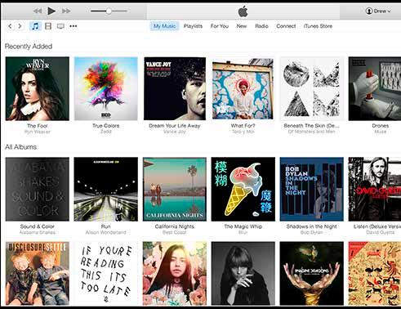
Task: Select the Music library note icon
Action: coord(35,26)
